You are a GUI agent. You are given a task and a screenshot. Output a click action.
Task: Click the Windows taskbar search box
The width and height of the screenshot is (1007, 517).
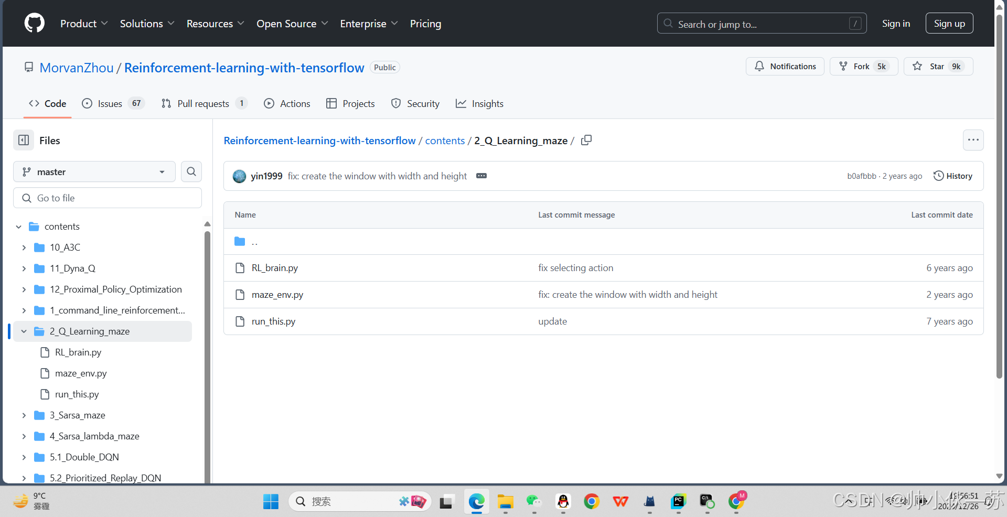coord(360,501)
